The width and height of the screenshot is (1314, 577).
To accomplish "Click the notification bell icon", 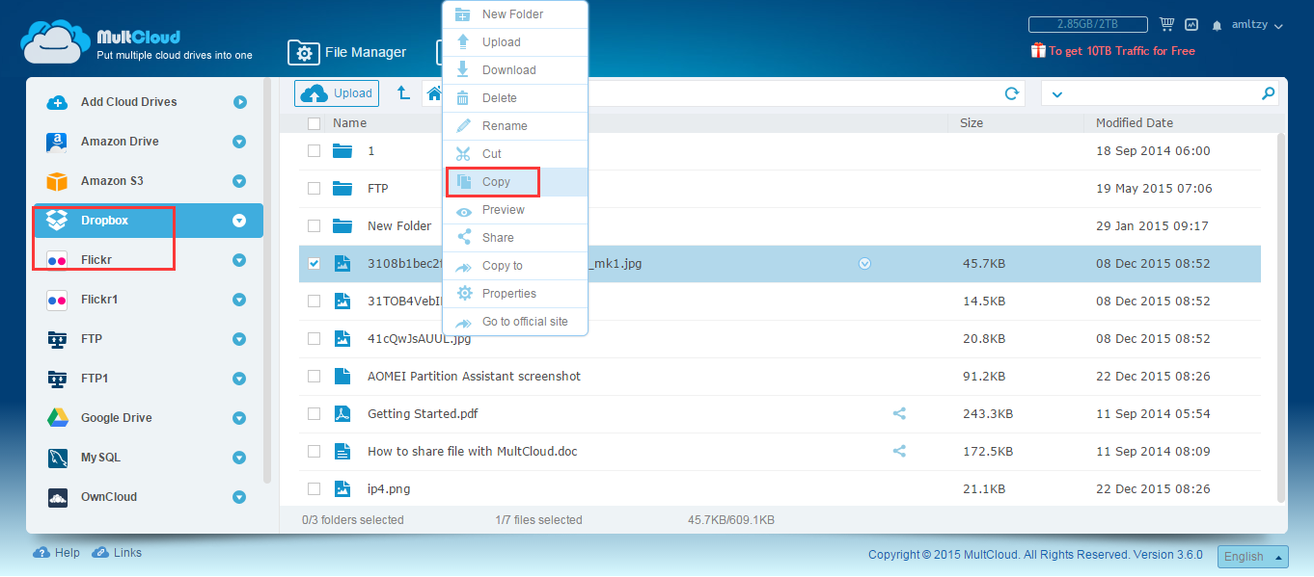I will [x=1218, y=25].
